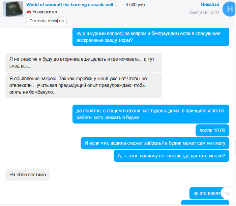Open the World of warcraft burning crusade listing link
The height and width of the screenshot is (206, 236).
72,5
